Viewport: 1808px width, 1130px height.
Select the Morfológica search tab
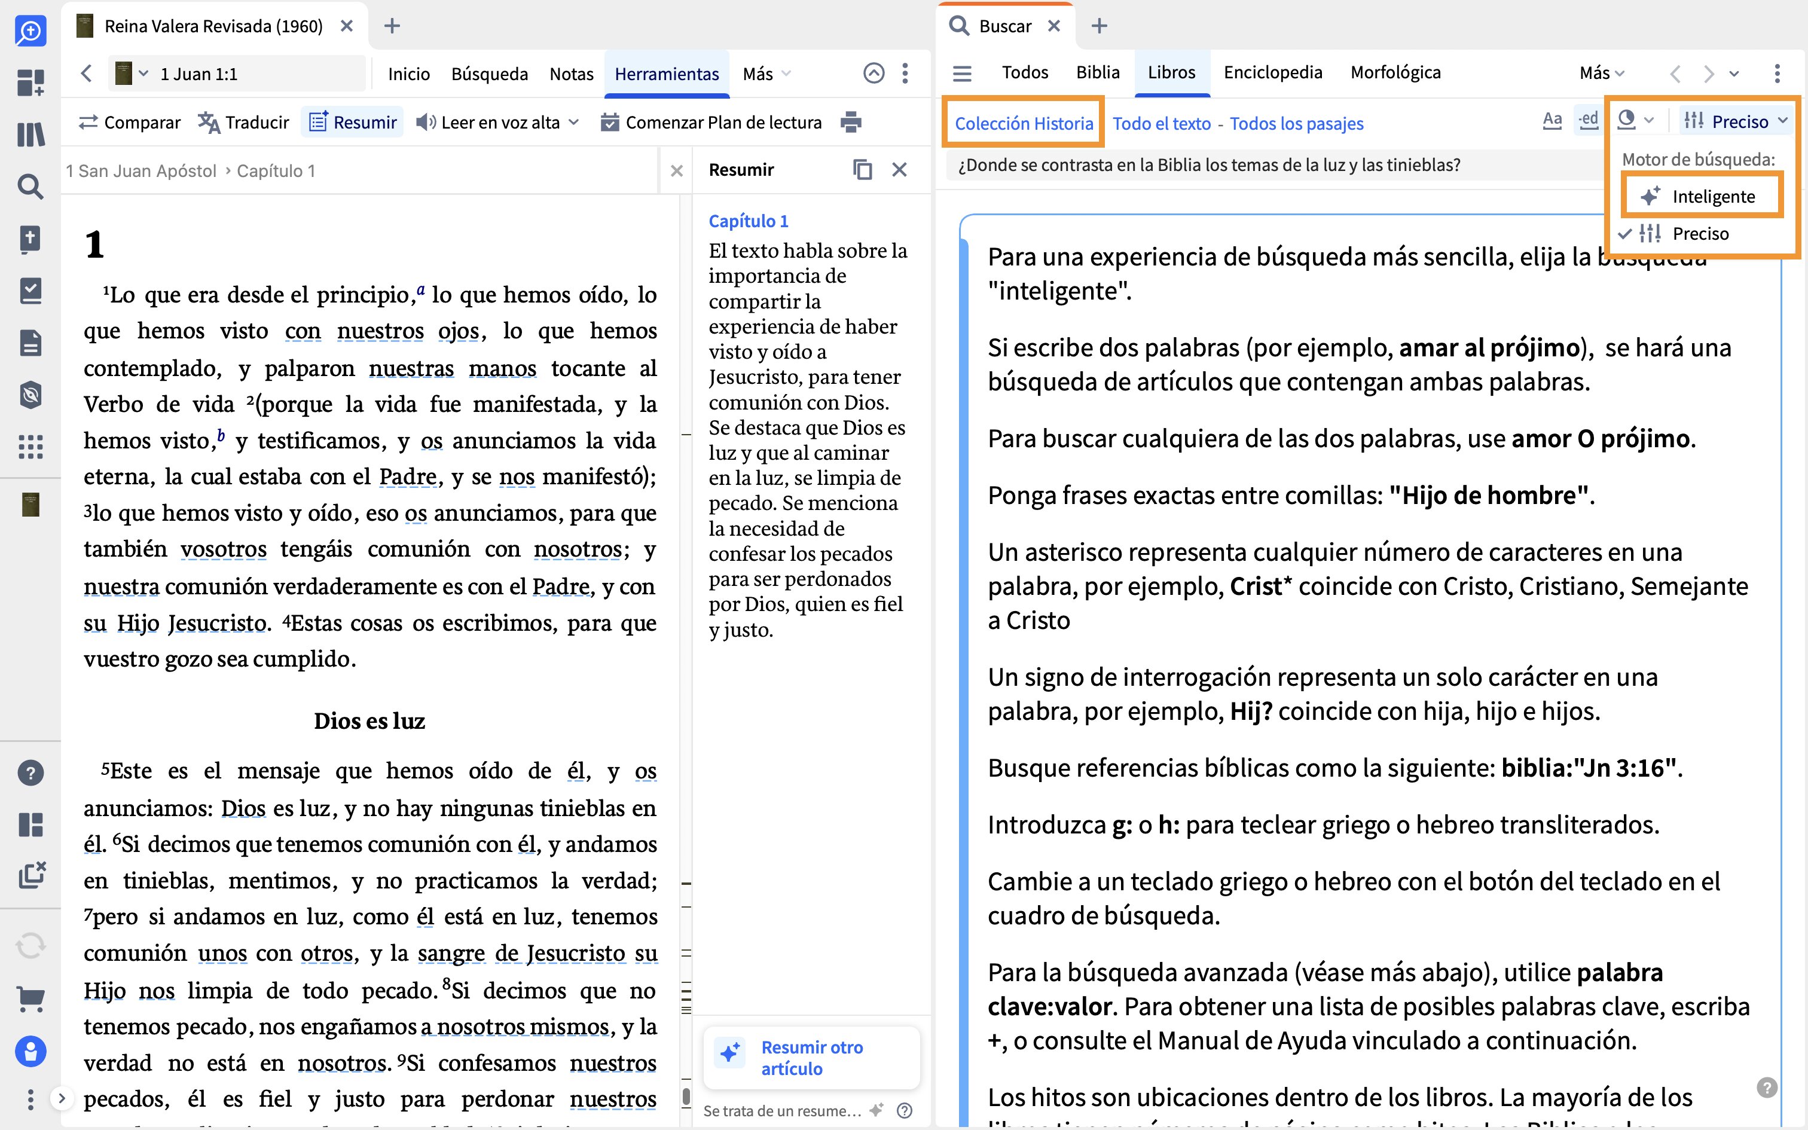tap(1395, 72)
